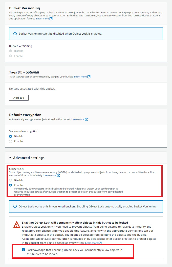Select Enable radio under Bucket Versioning

pos(10,56)
